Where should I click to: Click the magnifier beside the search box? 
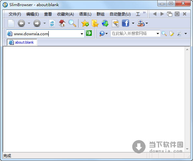[x=164, y=33]
